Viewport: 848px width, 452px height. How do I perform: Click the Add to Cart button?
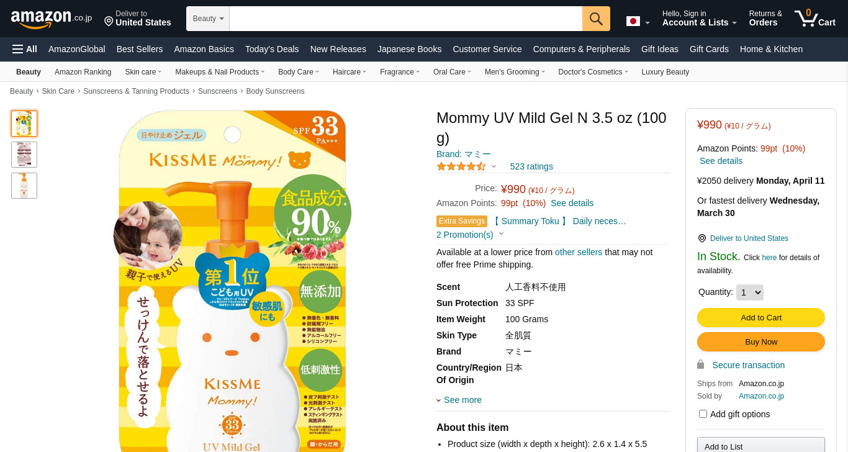coord(761,317)
